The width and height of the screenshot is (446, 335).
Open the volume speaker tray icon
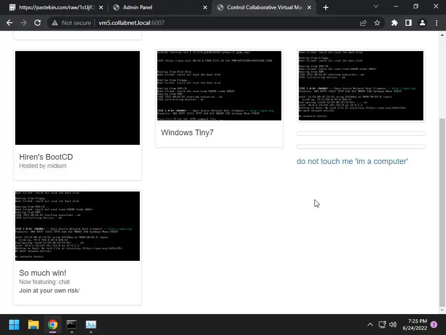(393, 325)
